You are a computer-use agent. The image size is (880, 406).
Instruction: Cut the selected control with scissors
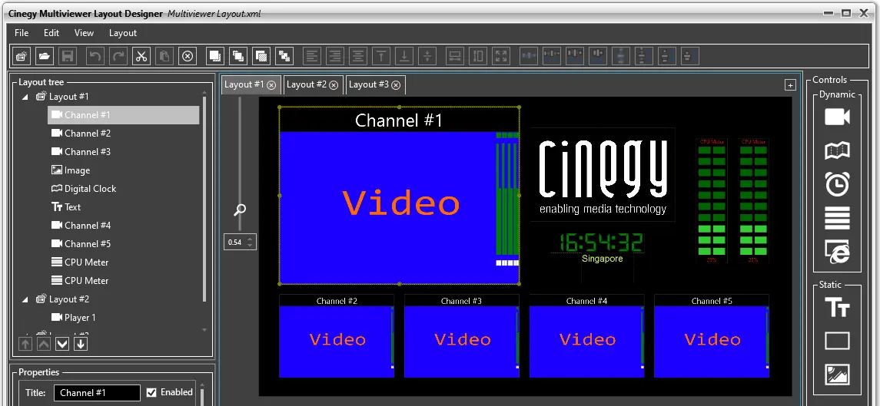[x=141, y=56]
